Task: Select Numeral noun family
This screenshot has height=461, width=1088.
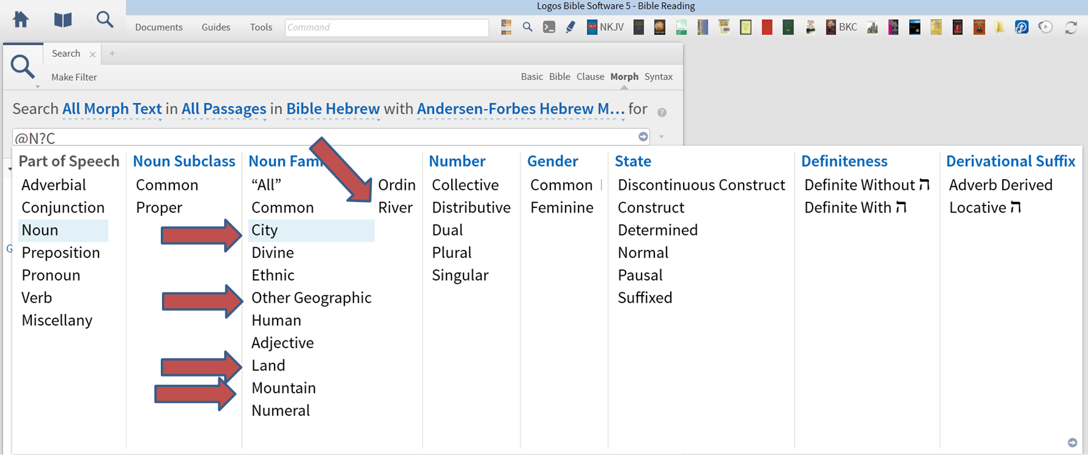Action: 281,411
